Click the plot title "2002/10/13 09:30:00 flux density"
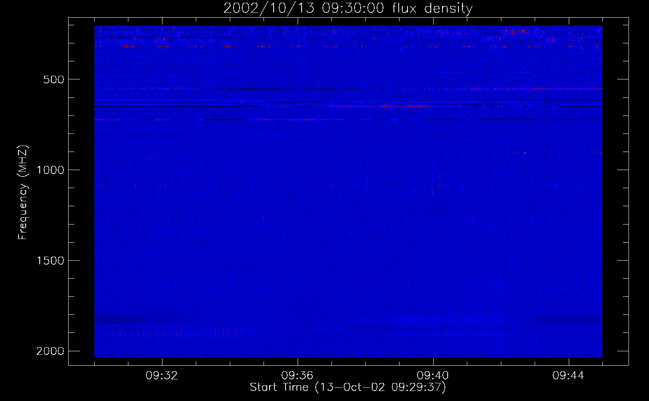Viewport: 649px width, 401px height. point(348,8)
